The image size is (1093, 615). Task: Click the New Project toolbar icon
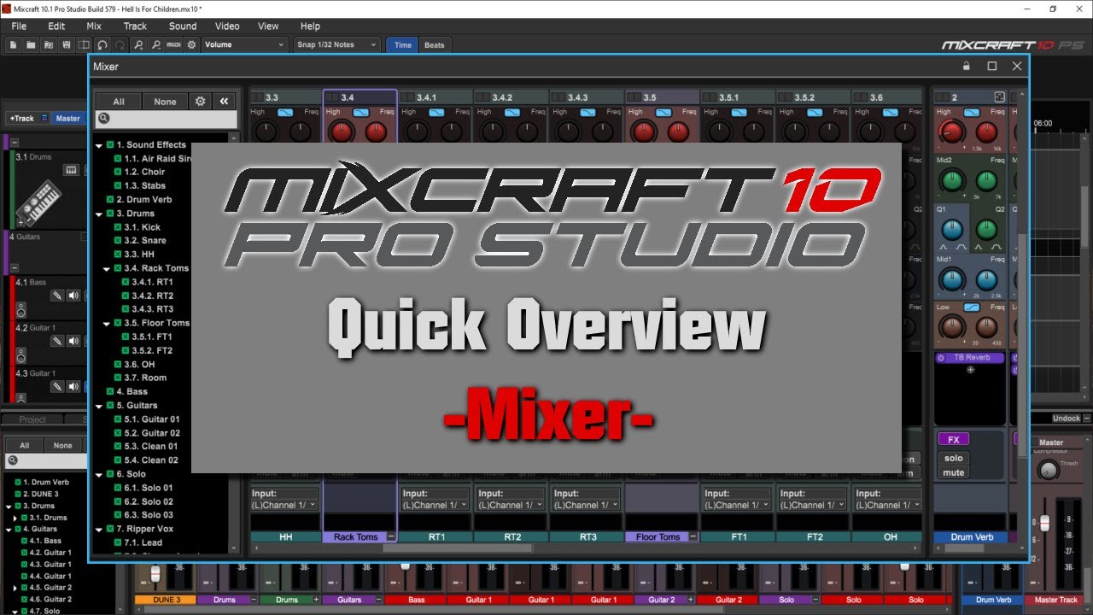pos(14,44)
